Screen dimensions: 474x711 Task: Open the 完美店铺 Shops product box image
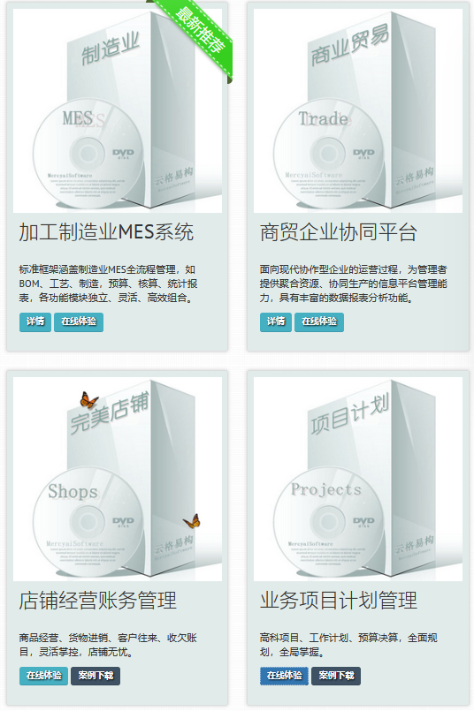(118, 479)
